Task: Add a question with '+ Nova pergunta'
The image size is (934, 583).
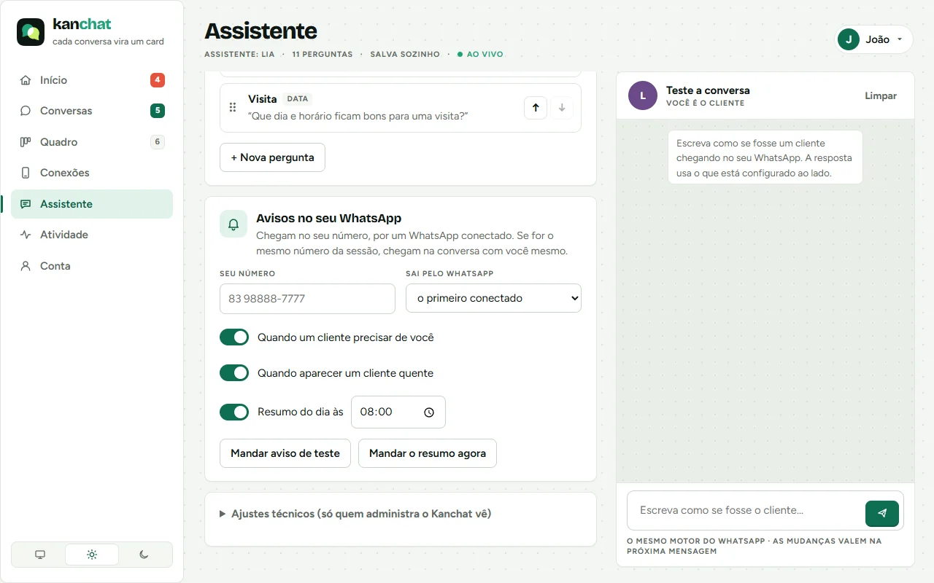Action: pos(272,157)
